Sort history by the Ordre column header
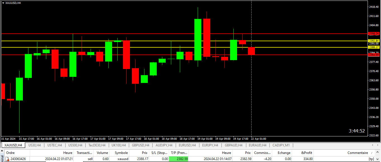 17,153
